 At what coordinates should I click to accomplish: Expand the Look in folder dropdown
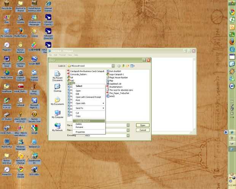tap(113, 66)
